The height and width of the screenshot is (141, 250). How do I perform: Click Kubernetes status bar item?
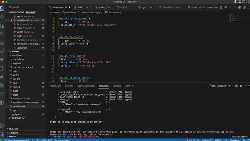pos(62,140)
